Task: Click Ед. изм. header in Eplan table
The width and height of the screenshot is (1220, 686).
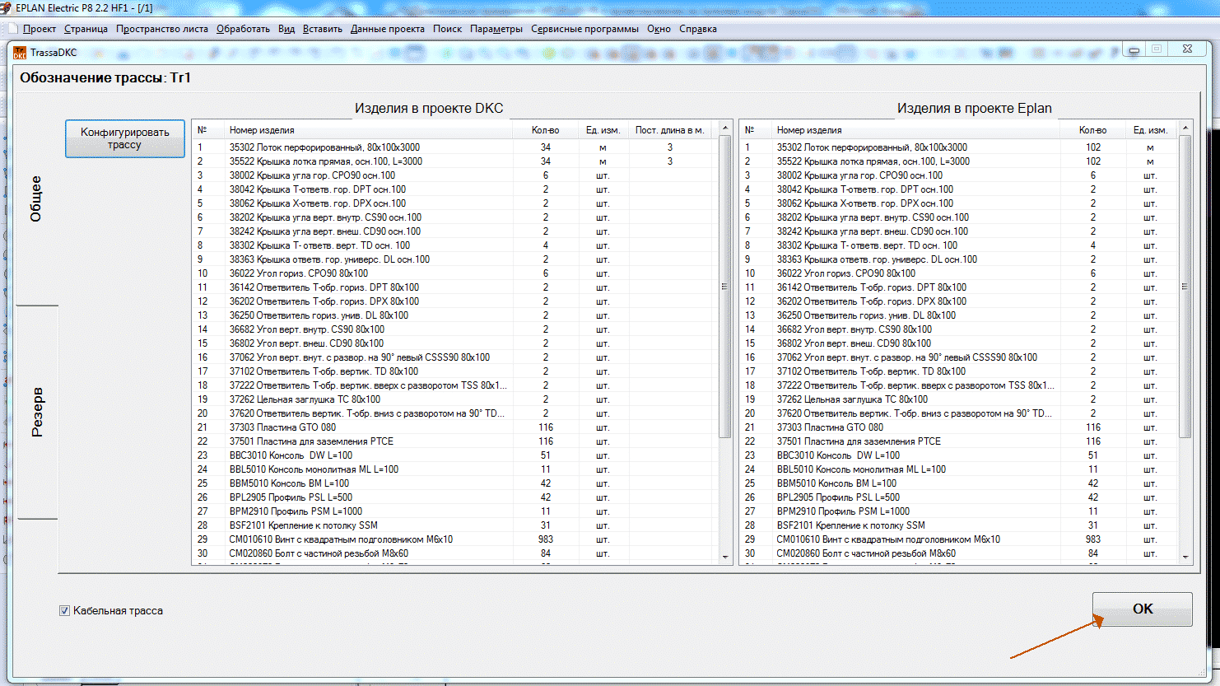Action: [1151, 130]
